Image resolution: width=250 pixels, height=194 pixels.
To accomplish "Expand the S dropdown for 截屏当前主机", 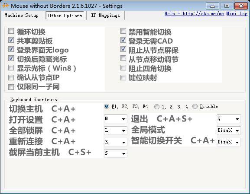I will point(116,153).
